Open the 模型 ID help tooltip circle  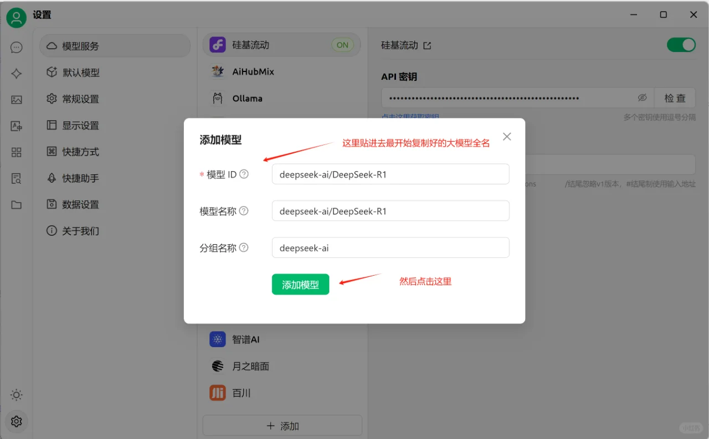244,173
